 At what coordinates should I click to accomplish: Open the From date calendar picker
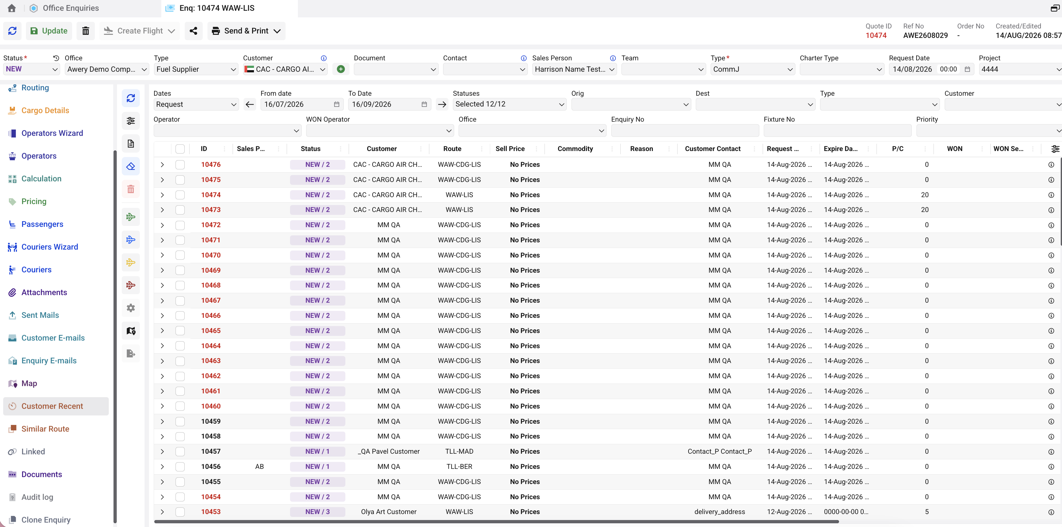[337, 104]
